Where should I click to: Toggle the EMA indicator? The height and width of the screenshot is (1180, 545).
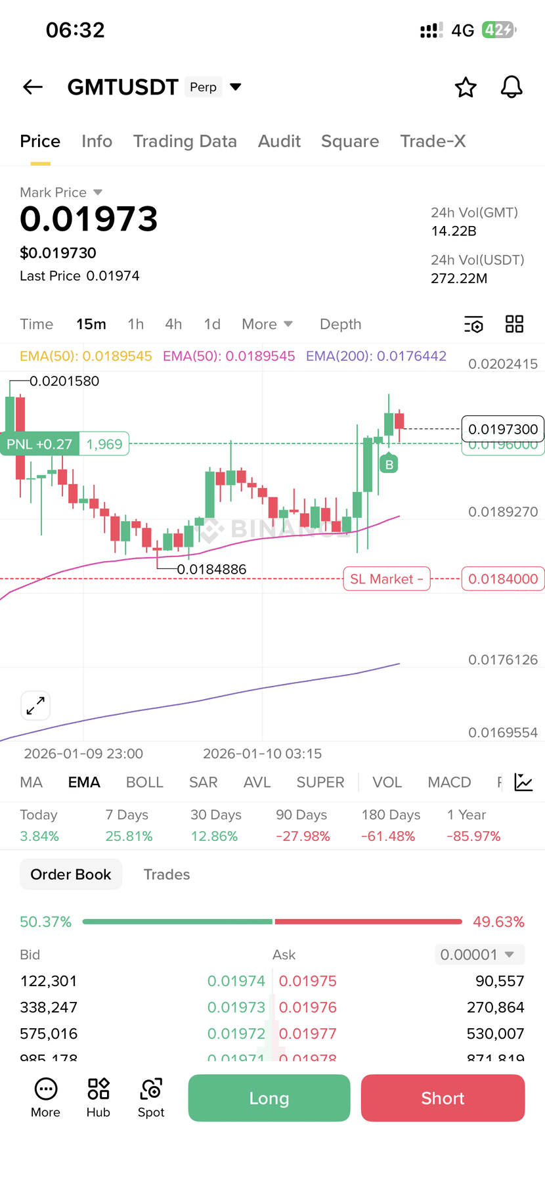[84, 782]
